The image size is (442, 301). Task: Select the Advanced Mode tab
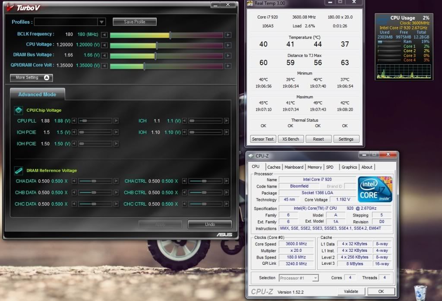(37, 94)
